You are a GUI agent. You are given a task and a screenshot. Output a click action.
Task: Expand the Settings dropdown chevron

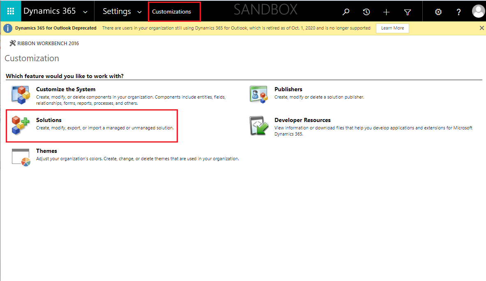click(x=140, y=12)
